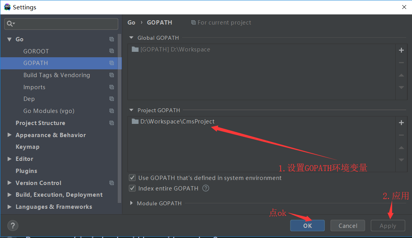
Task: Collapse the Go settings tree node
Action: [x=9, y=39]
